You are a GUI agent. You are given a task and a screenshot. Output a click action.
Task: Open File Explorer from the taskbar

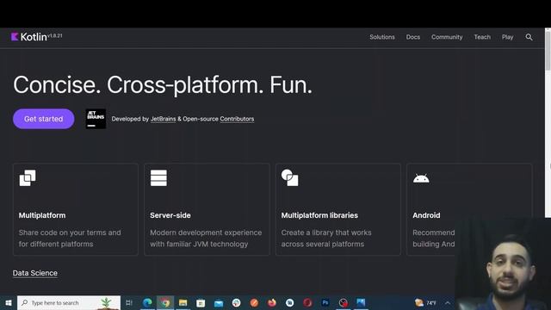183,302
